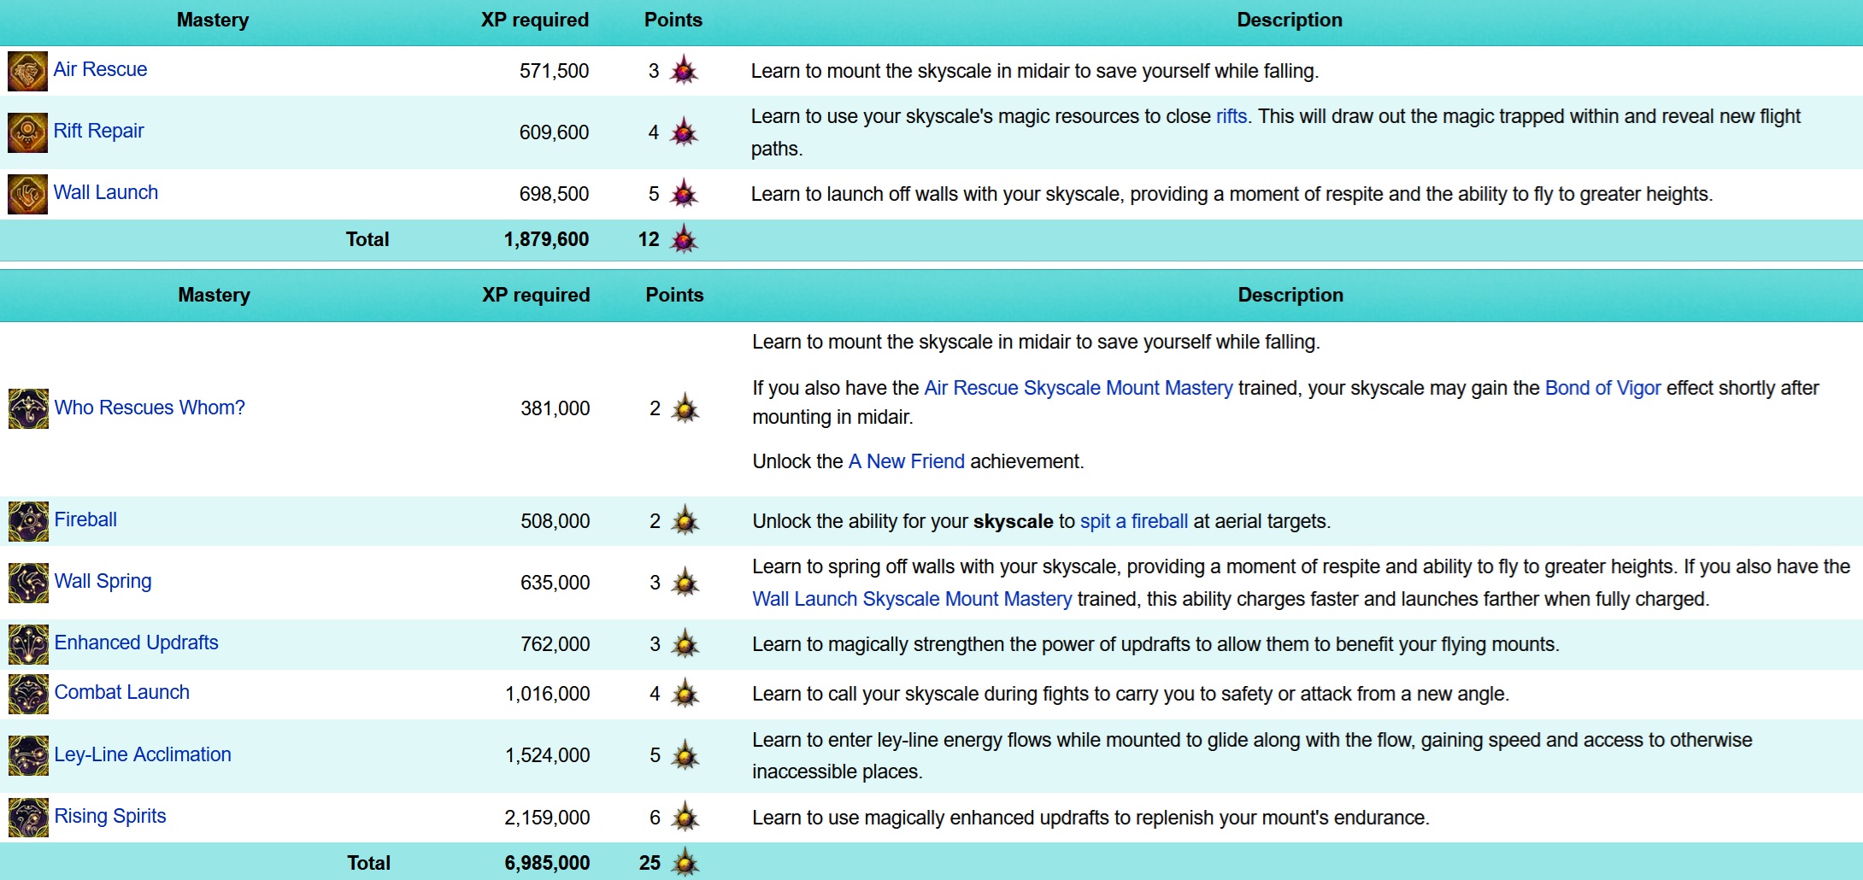
Task: Click the Ley-Line Acclimation mastery icon
Action: coord(28,755)
